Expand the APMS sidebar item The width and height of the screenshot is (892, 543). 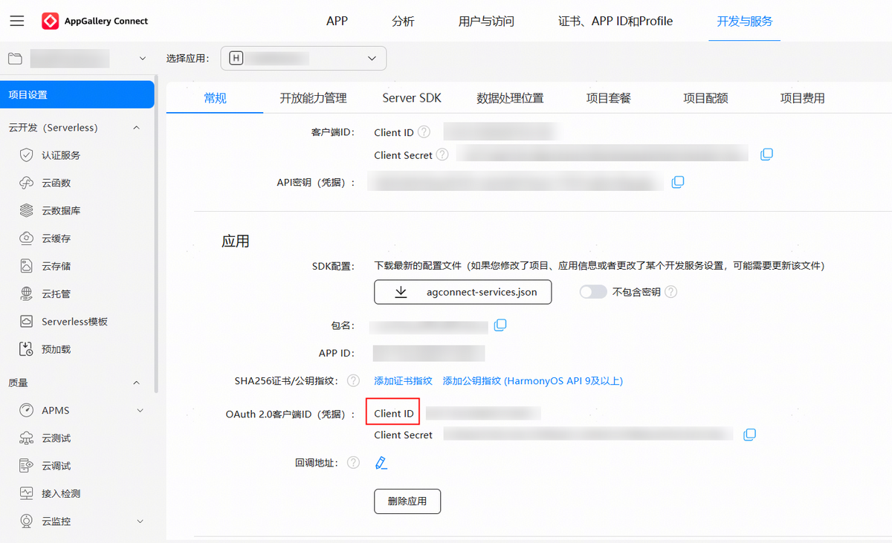(140, 411)
